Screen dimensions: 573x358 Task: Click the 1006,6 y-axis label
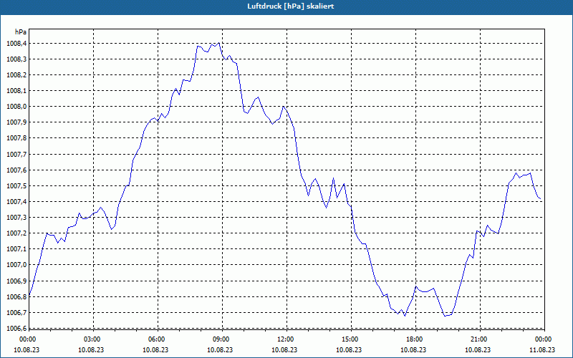tap(16, 329)
